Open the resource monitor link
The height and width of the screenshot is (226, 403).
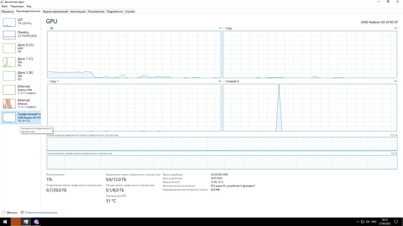(x=41, y=212)
